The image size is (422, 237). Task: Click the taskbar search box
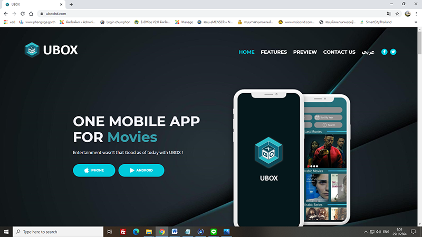click(58, 232)
